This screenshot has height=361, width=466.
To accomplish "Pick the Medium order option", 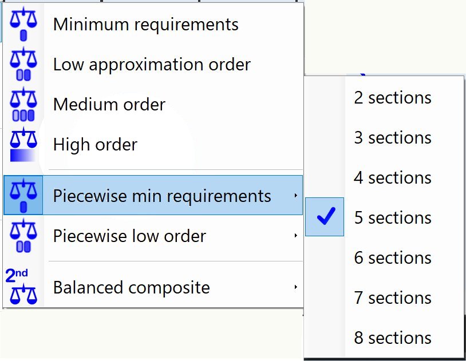I will point(109,105).
